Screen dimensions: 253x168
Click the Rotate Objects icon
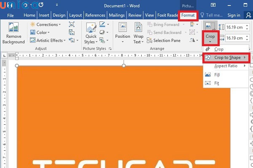click(192, 40)
